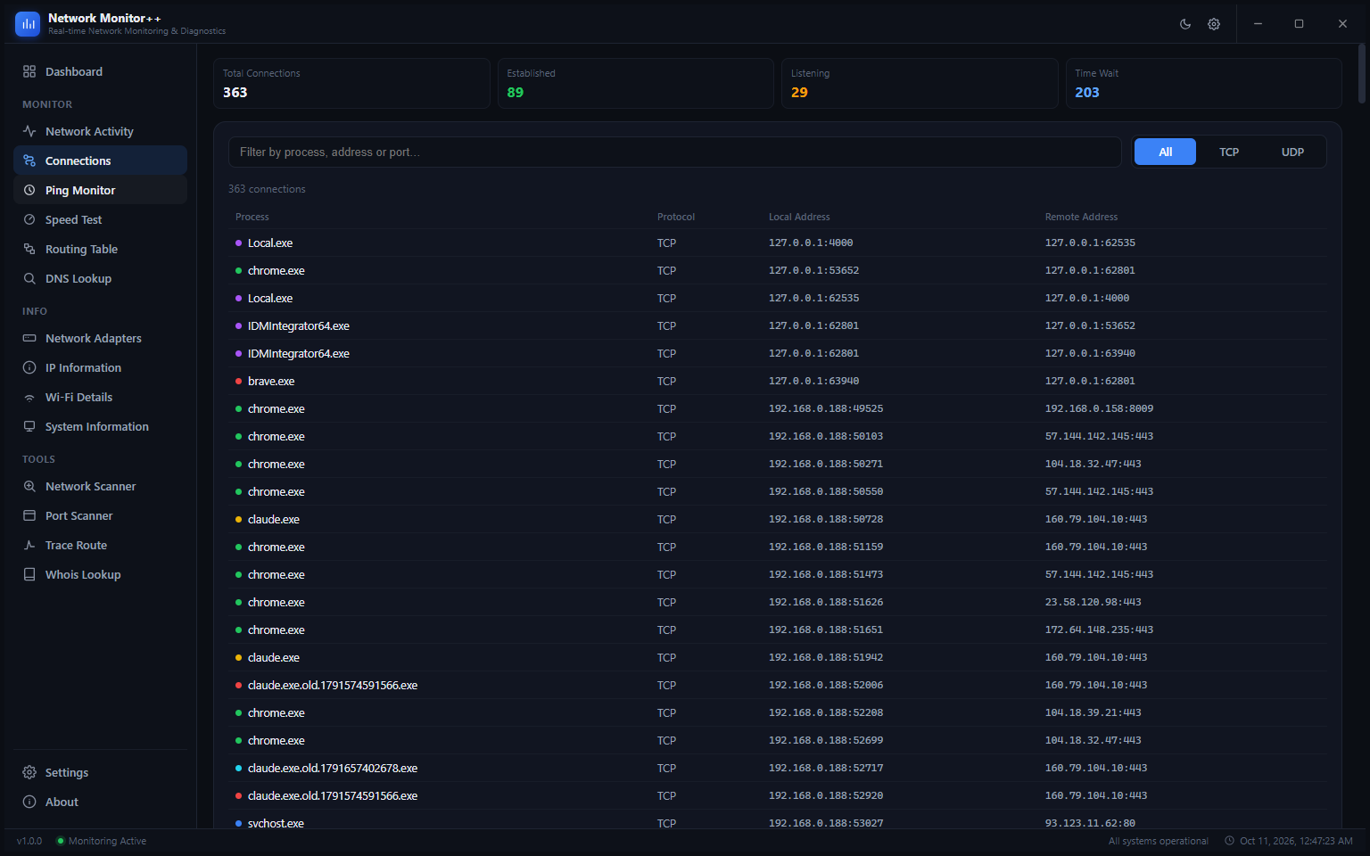The image size is (1370, 856).
Task: Click the Network Adapters icon
Action: [29, 338]
